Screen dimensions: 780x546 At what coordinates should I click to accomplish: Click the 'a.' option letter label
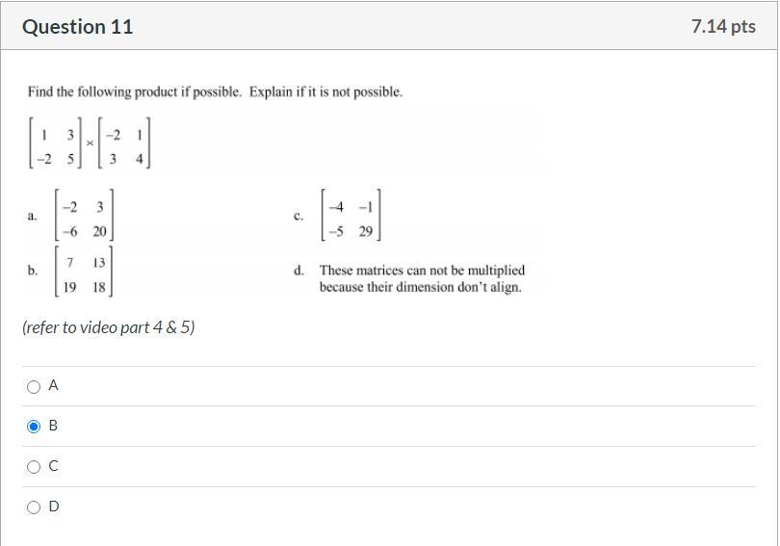(33, 217)
